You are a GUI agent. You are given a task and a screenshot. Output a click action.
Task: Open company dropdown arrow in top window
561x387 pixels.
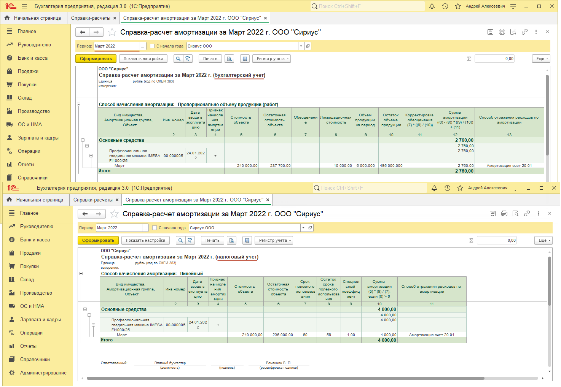tap(301, 46)
